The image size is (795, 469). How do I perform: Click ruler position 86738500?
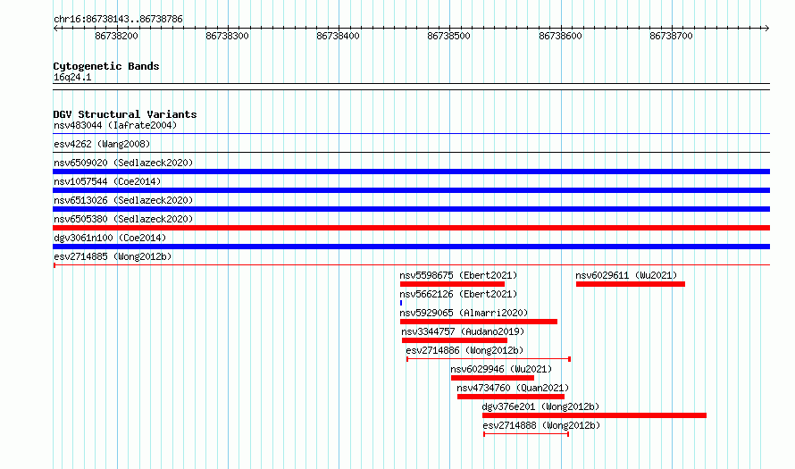coord(449,36)
